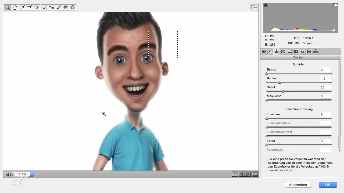Switch to the Tone Curve tab
This screenshot has height=193, width=344.
(270, 51)
